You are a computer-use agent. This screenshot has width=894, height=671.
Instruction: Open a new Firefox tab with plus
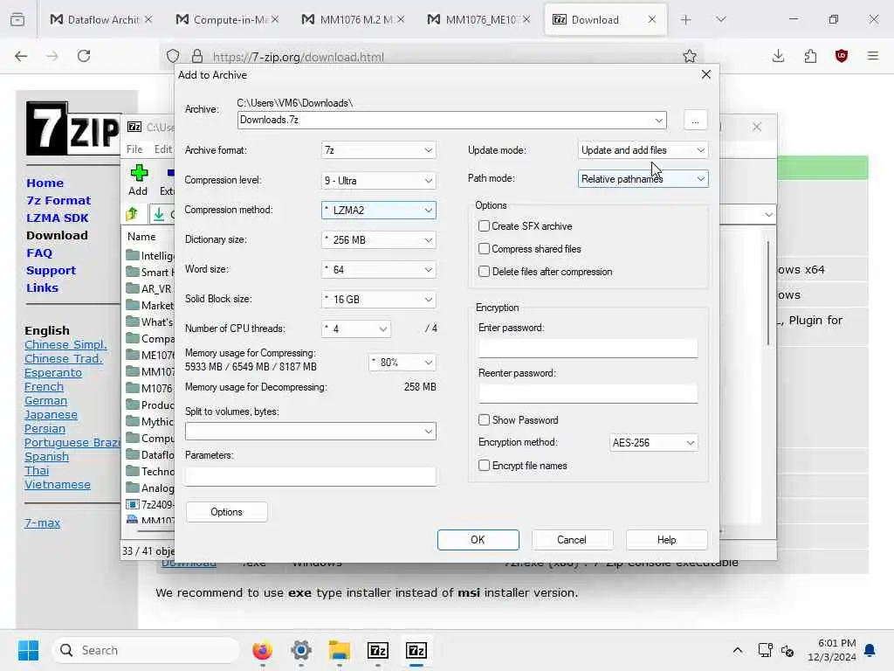click(x=686, y=19)
